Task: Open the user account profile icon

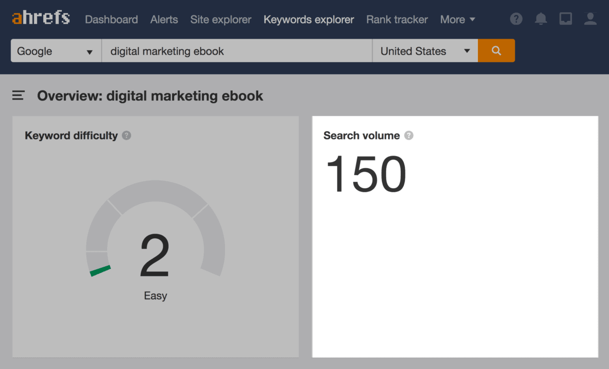Action: (x=590, y=19)
